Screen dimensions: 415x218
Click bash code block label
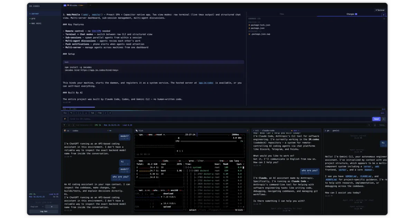(x=67, y=62)
